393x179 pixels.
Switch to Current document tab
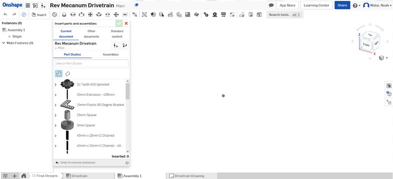[x=66, y=34]
